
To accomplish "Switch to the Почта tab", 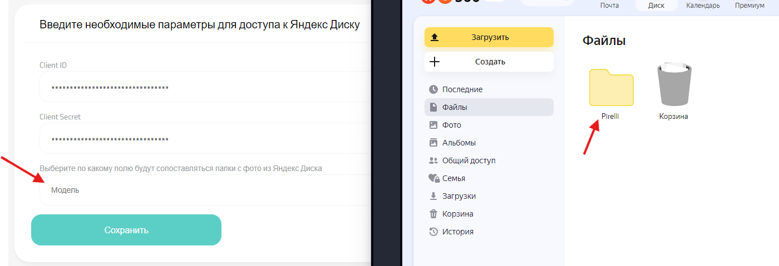I will 609,6.
